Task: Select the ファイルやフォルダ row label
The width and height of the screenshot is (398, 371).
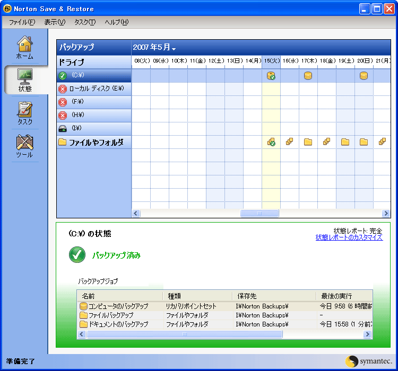Action: coord(96,142)
